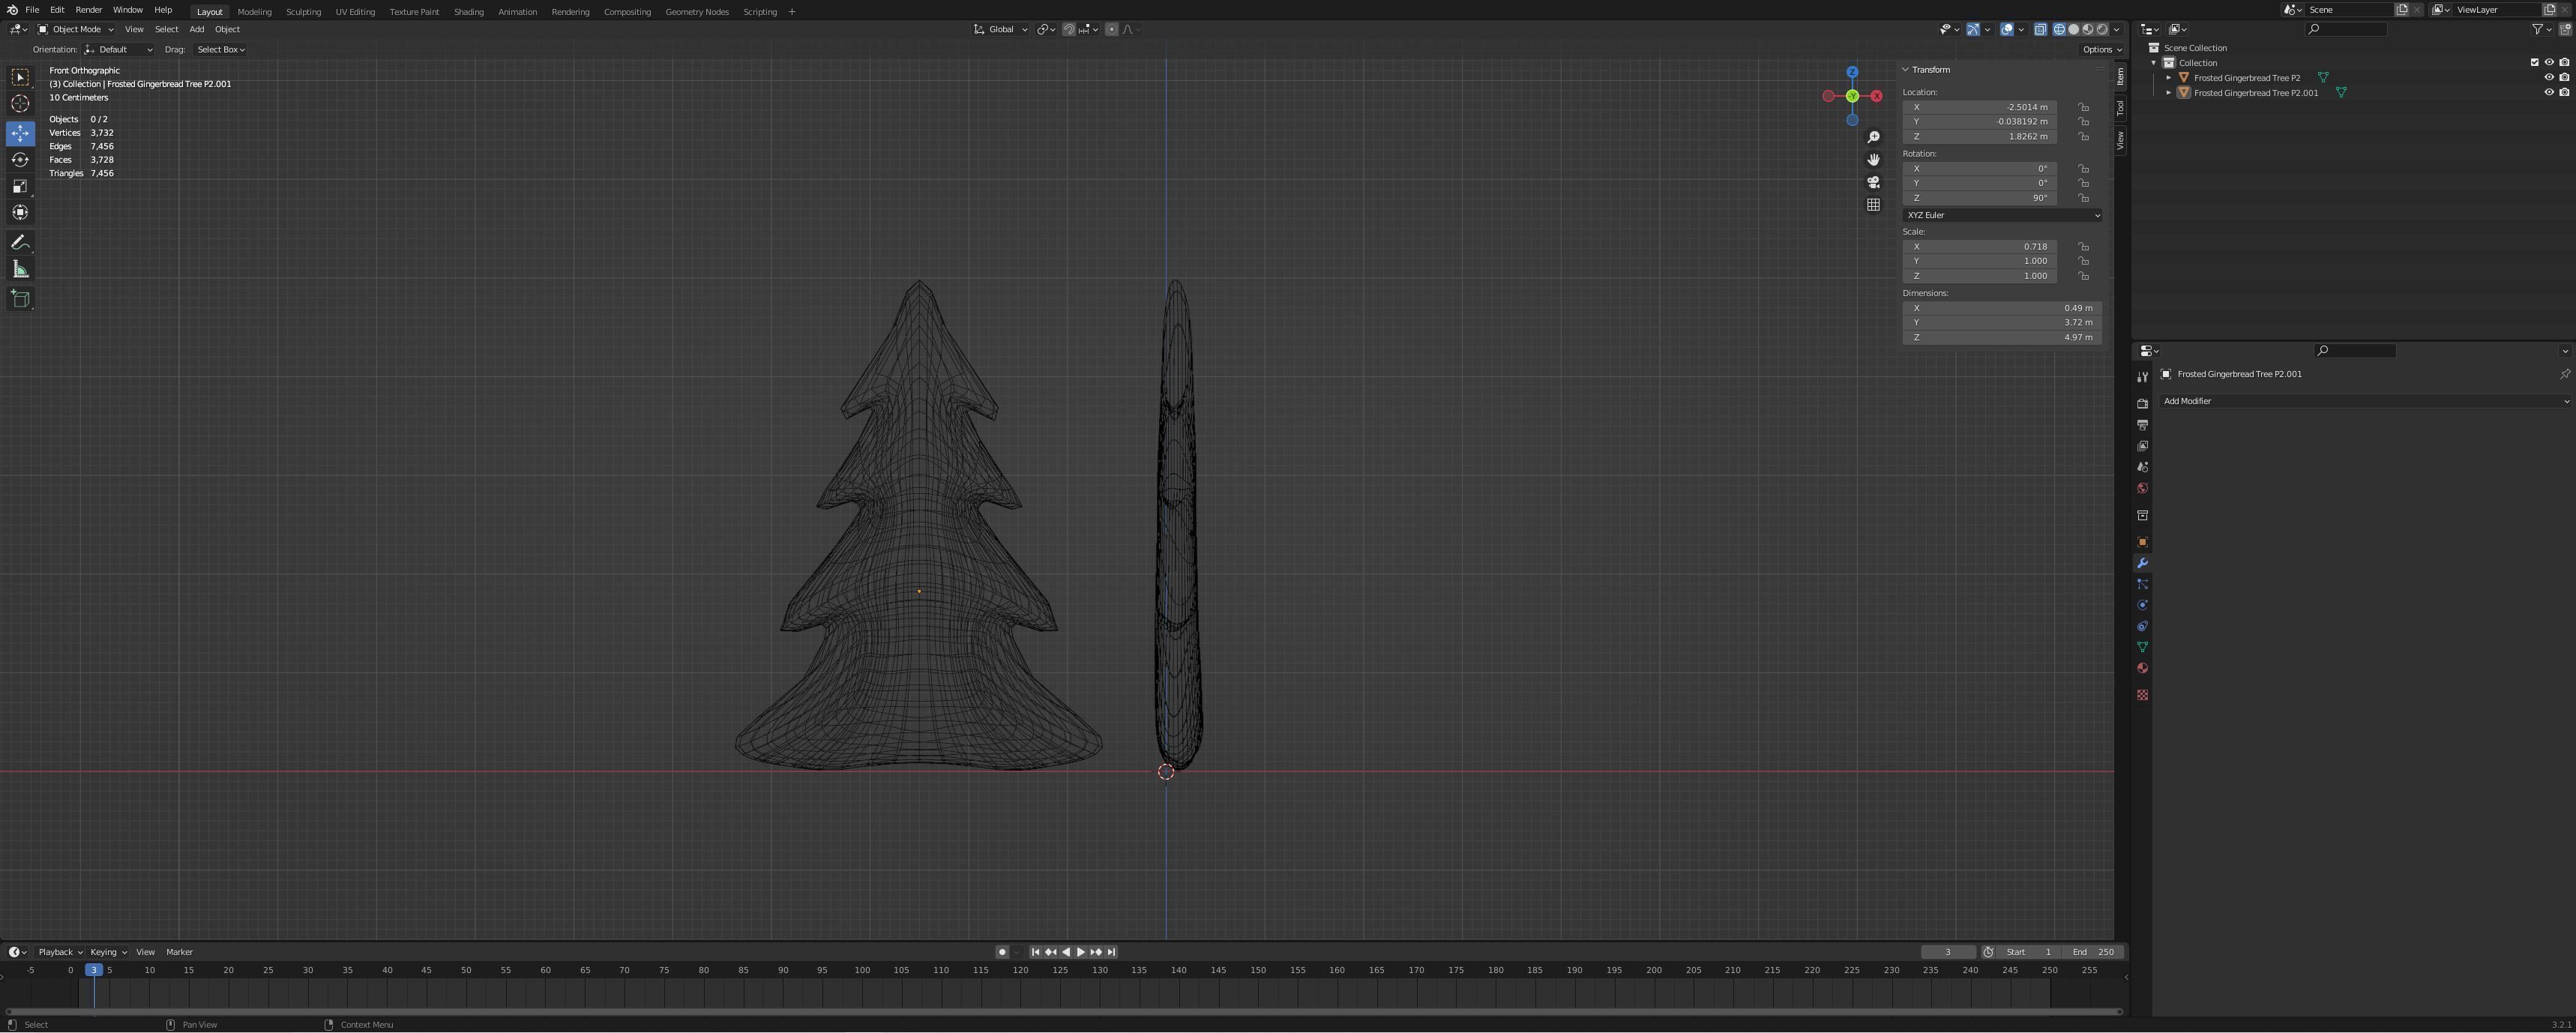Switch to the Modeling workspace tab
Viewport: 2576px width, 1033px height.
254,11
